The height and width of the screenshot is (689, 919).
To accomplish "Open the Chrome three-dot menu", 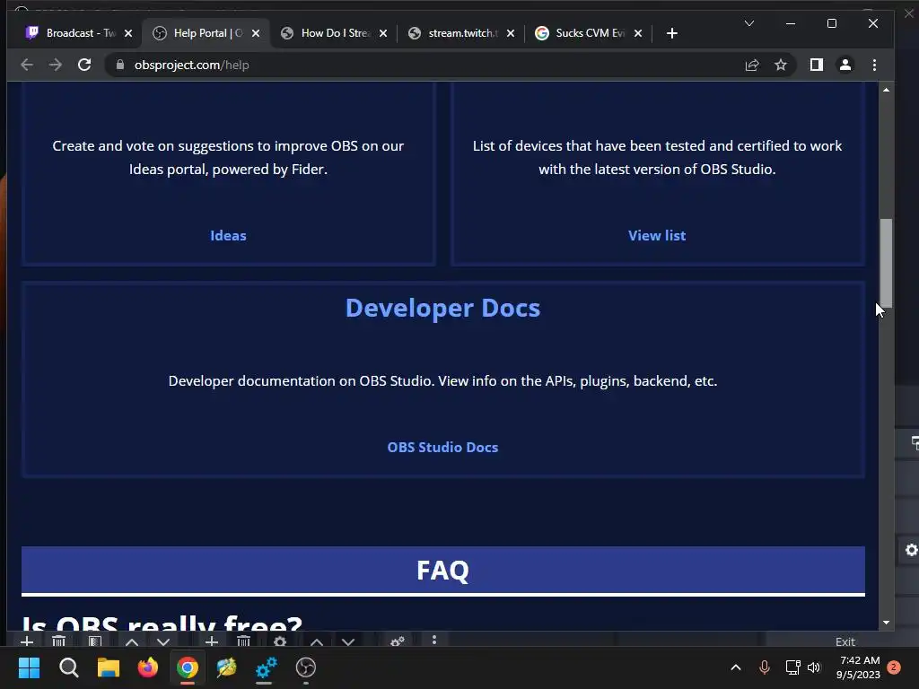I will 874,65.
